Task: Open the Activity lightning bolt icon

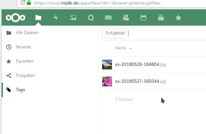Action: click(56, 18)
